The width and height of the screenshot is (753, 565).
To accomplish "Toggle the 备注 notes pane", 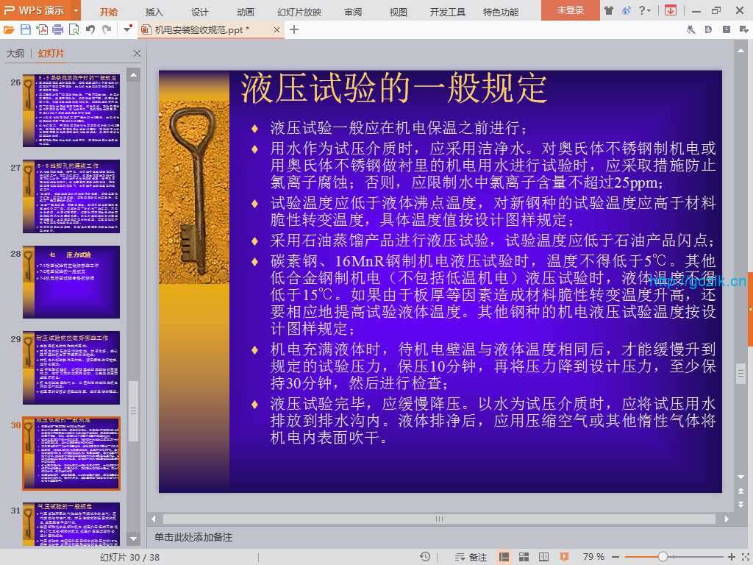I will (471, 557).
